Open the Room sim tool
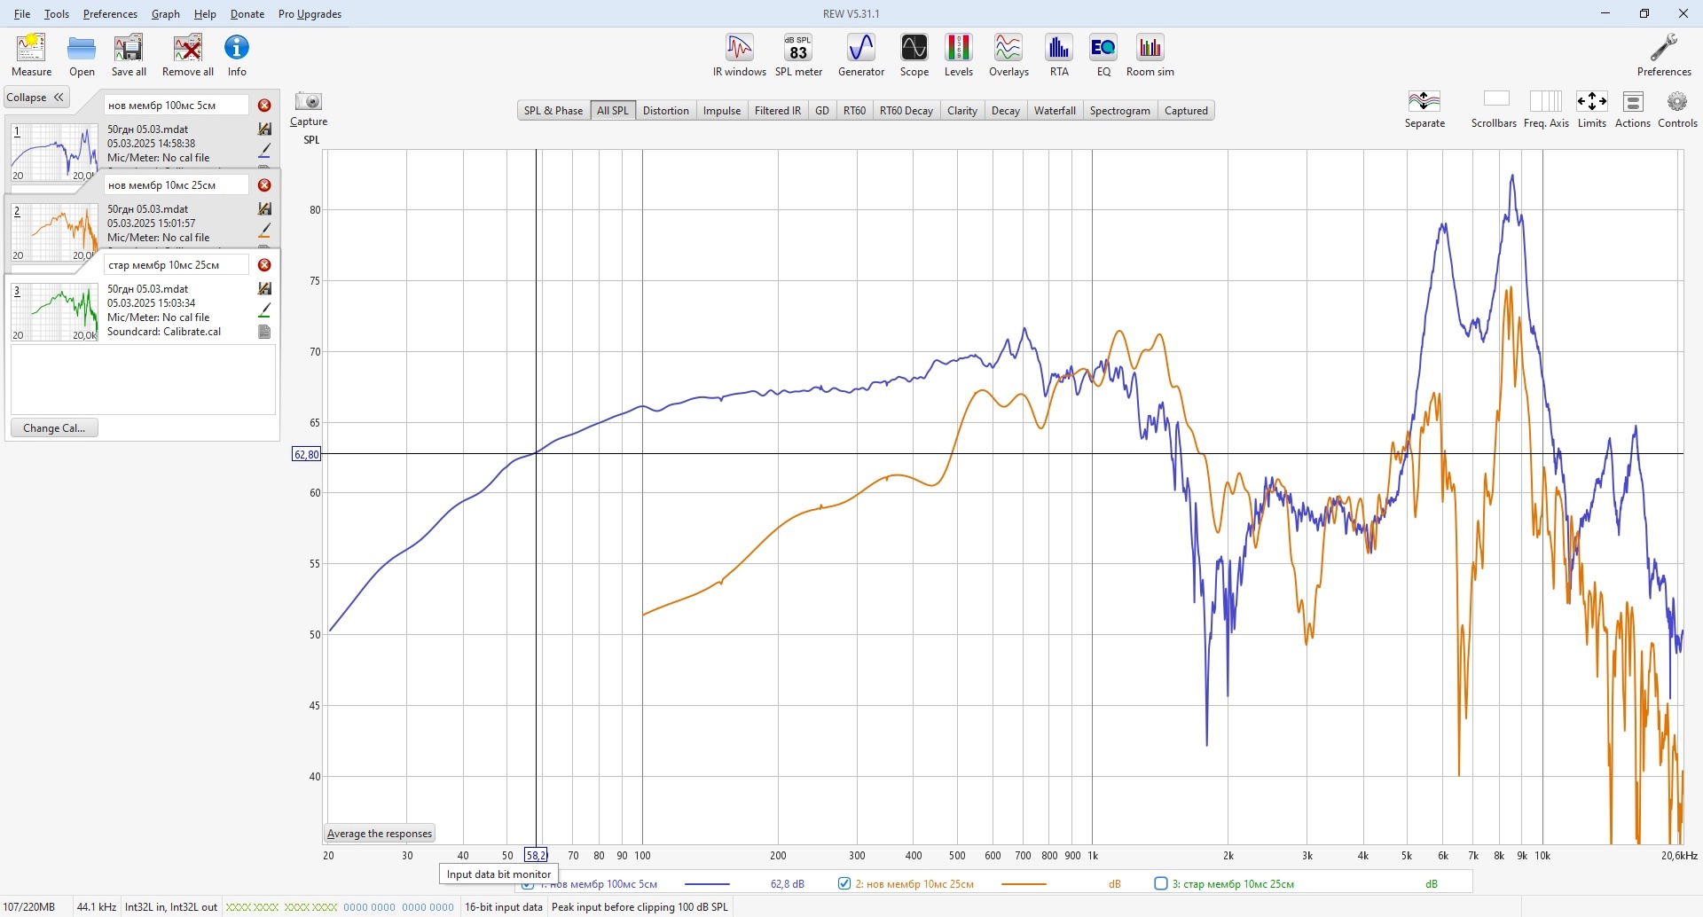This screenshot has height=917, width=1703. coord(1150,55)
